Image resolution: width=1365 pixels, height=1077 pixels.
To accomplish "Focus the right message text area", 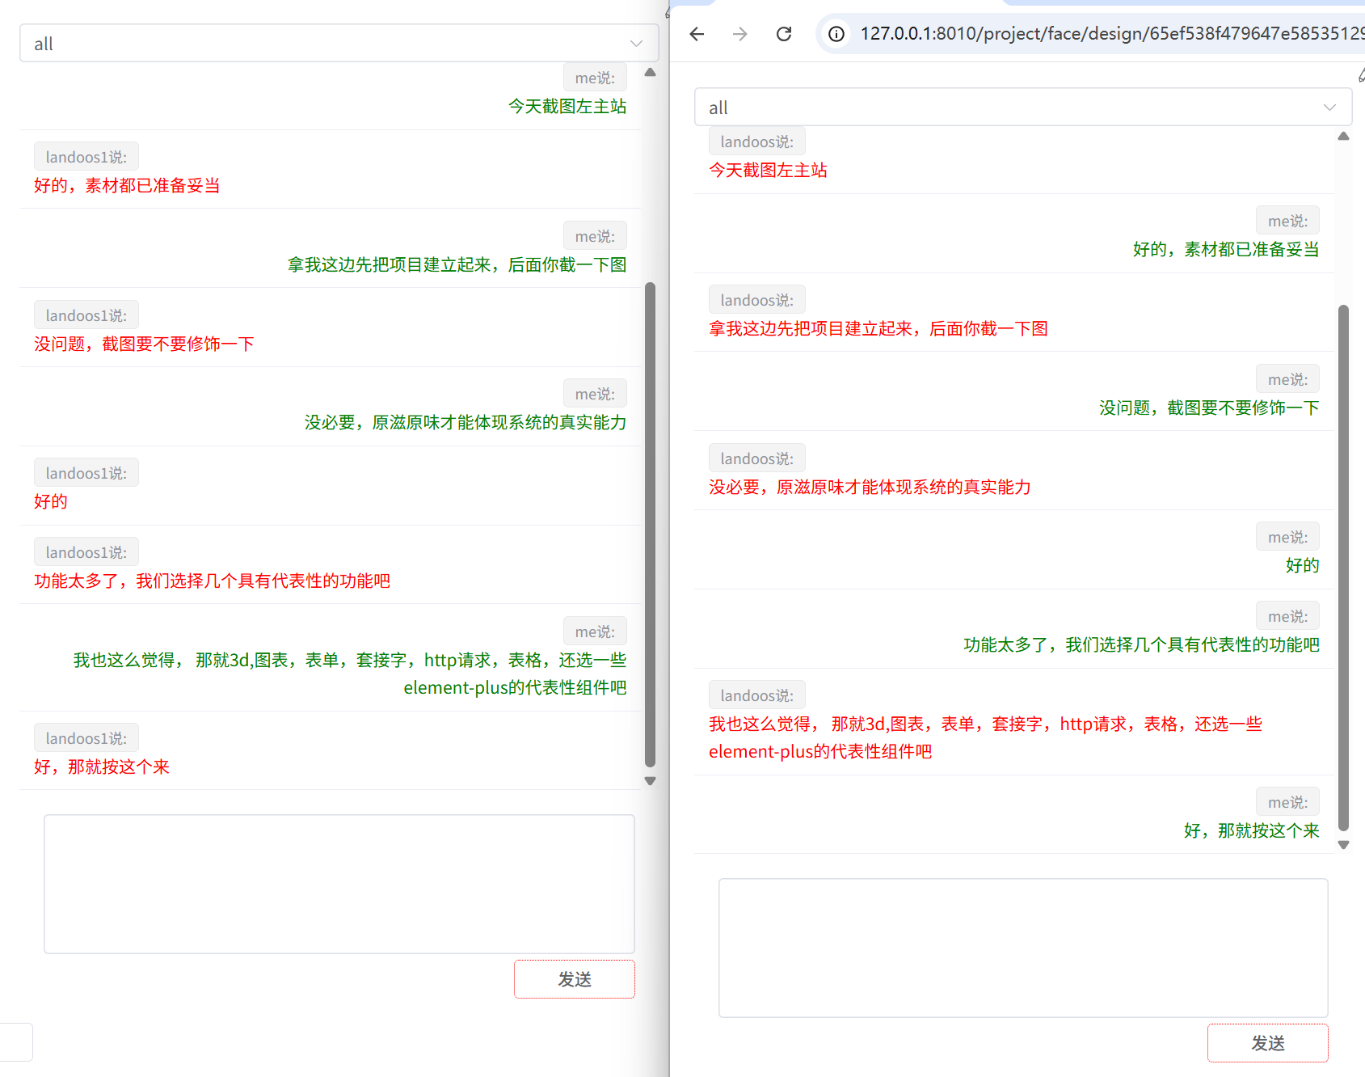I will (1022, 948).
